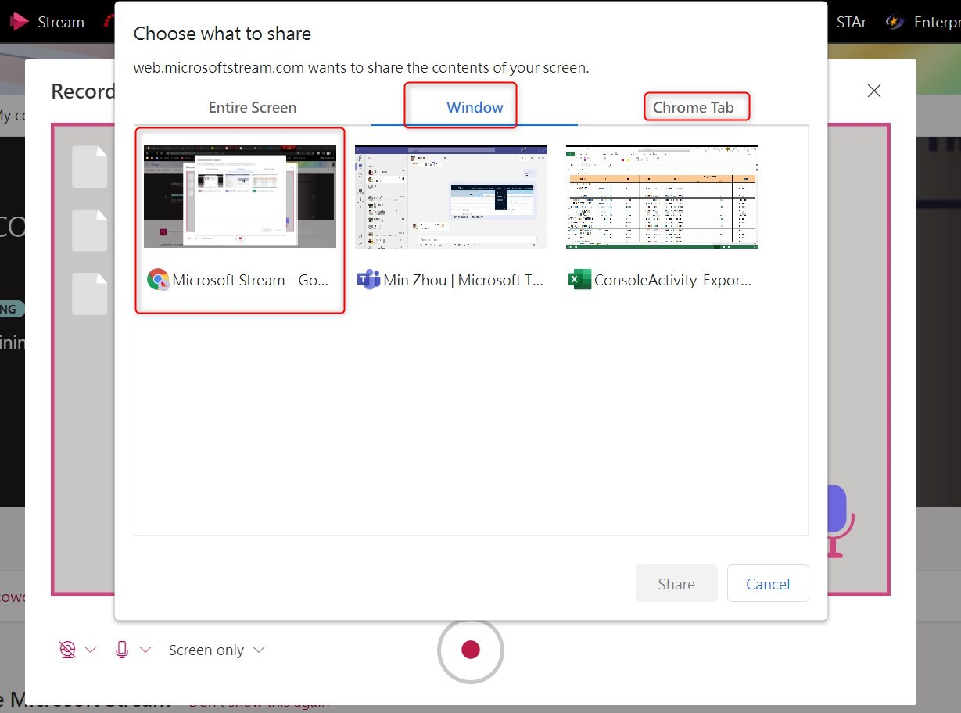Viewport: 961px width, 713px height.
Task: Click the Microsoft Stream - Go... window title text
Action: point(250,280)
